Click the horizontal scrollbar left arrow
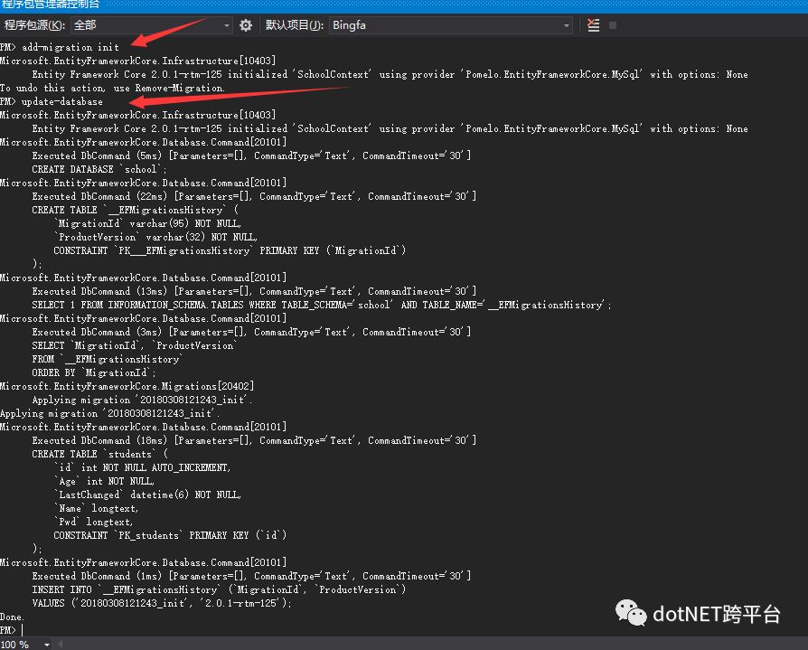Image resolution: width=808 pixels, height=650 pixels. (x=61, y=645)
